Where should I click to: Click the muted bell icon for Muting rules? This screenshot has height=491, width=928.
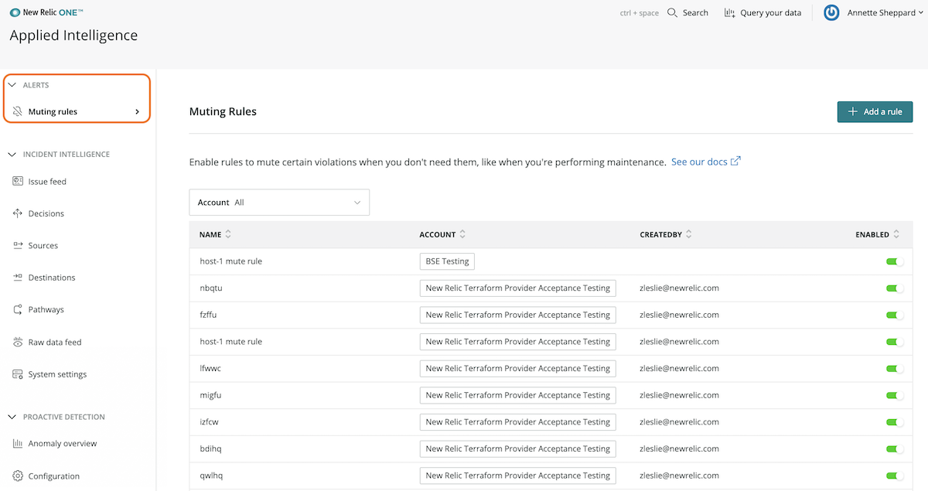click(x=18, y=111)
